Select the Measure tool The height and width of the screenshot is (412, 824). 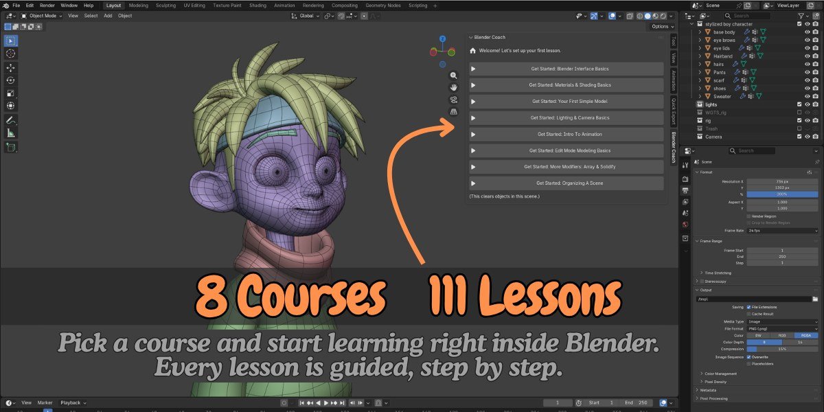click(11, 133)
